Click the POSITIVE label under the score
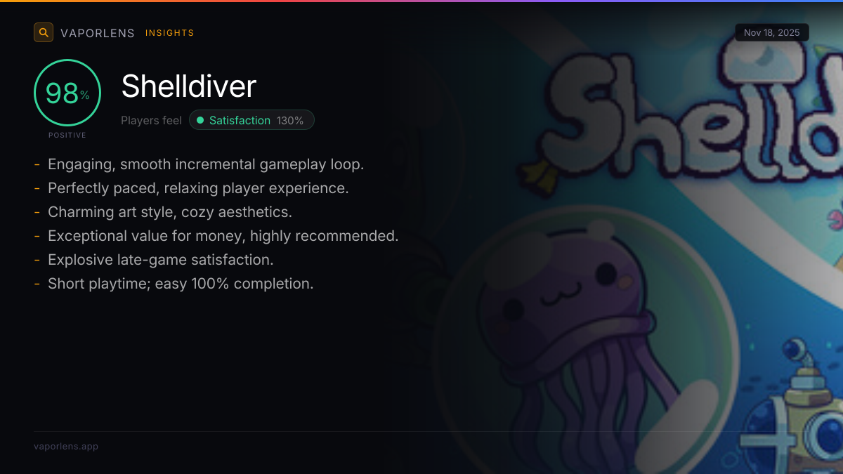The height and width of the screenshot is (474, 843). point(67,135)
